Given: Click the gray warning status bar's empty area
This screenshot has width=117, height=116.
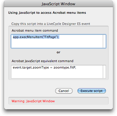Looking at the screenshot, I should [81, 101].
